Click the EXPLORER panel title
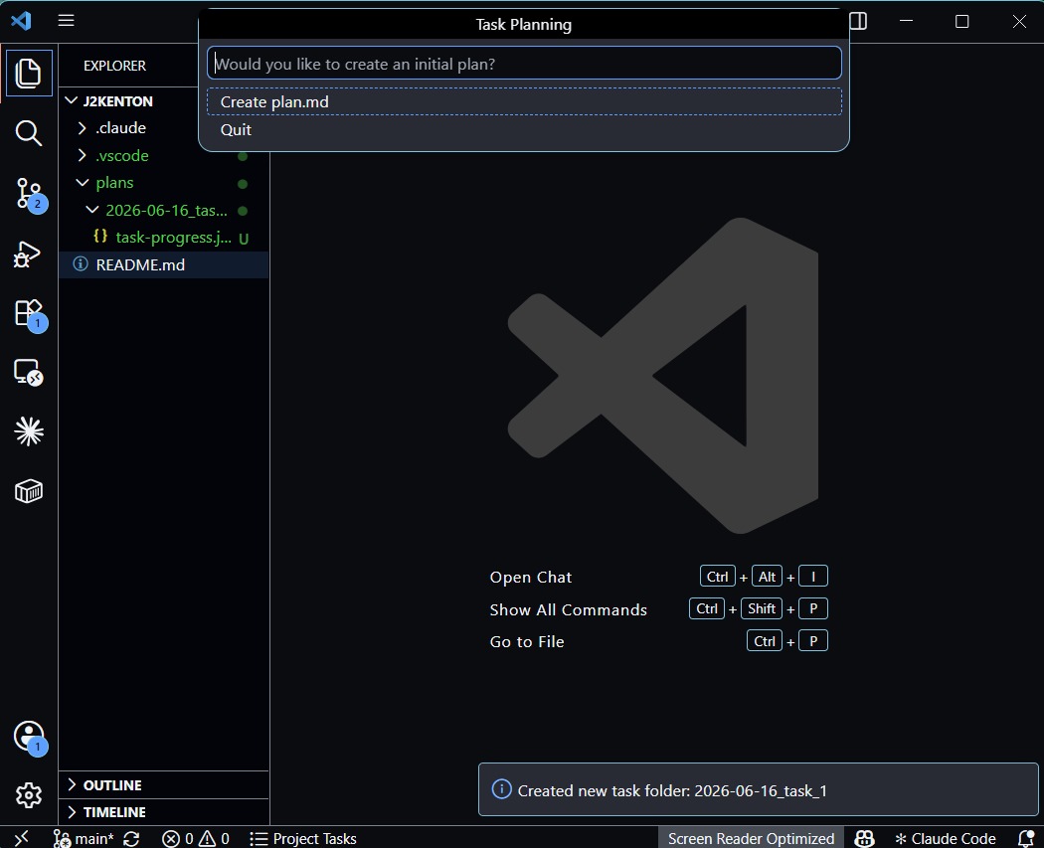Image resolution: width=1044 pixels, height=848 pixels. [x=114, y=66]
